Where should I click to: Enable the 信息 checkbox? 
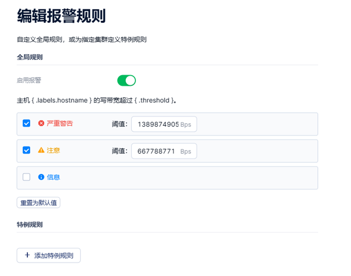coord(27,177)
